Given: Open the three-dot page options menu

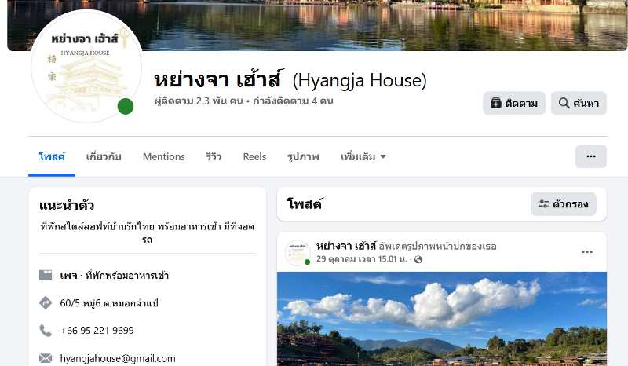Looking at the screenshot, I should click(x=591, y=156).
